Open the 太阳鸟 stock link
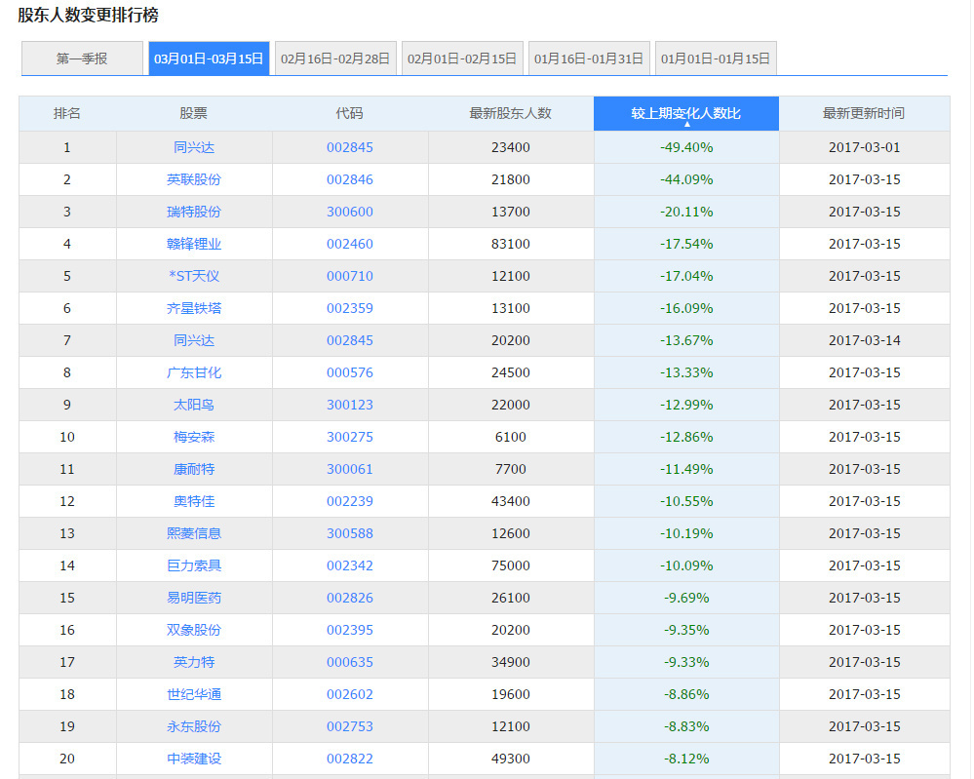This screenshot has width=974, height=779. pos(194,405)
